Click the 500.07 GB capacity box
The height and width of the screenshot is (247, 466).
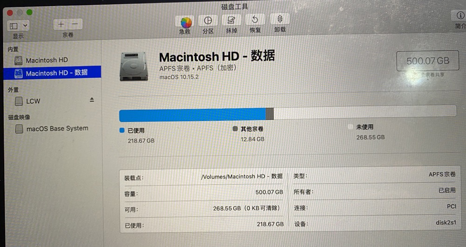428,61
